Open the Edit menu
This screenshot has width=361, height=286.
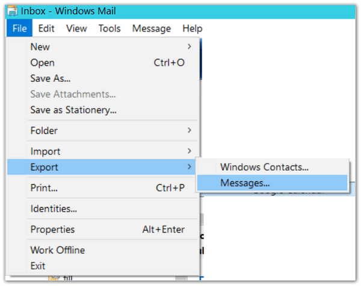pyautogui.click(x=46, y=28)
